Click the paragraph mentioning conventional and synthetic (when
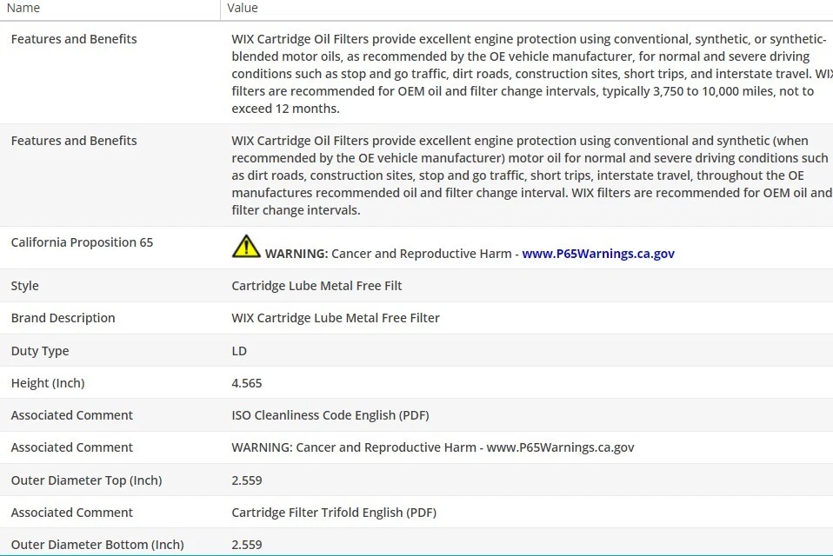Viewport: 833px width, 556px height. point(532,175)
